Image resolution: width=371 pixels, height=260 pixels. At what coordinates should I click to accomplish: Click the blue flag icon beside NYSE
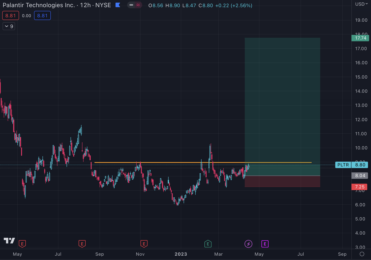tap(117, 5)
